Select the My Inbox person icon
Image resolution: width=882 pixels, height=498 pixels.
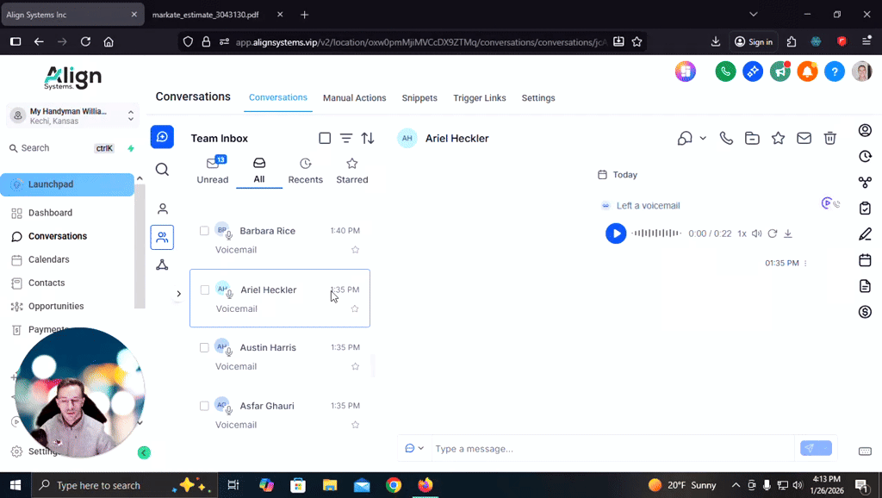click(x=163, y=209)
